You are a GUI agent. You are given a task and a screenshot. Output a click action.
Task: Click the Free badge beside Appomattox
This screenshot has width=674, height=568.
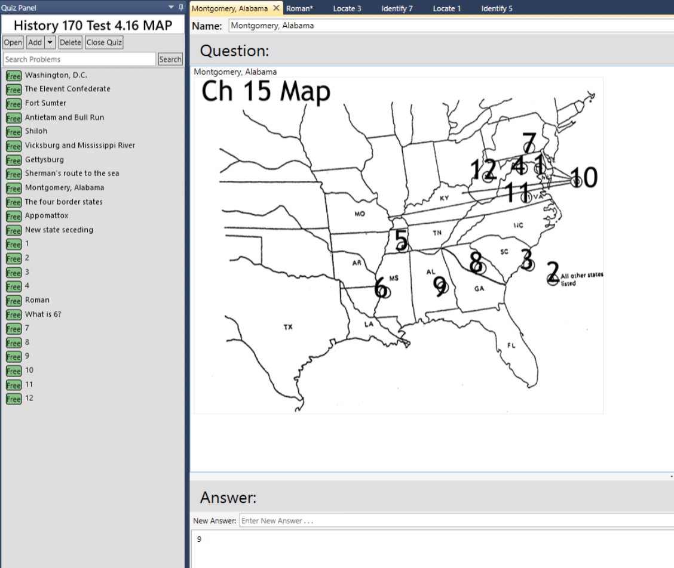(x=13, y=216)
